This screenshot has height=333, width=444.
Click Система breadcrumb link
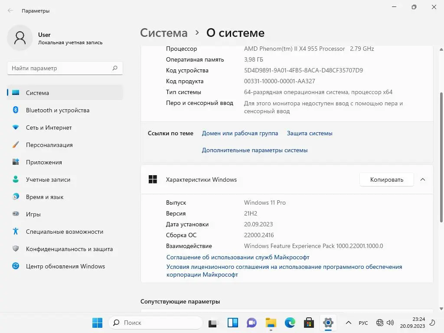tap(164, 33)
